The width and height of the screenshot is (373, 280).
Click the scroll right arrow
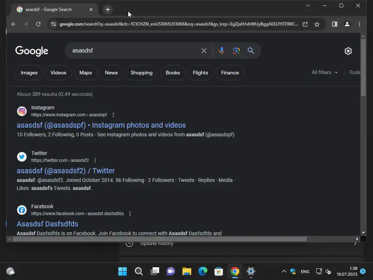click(x=357, y=239)
